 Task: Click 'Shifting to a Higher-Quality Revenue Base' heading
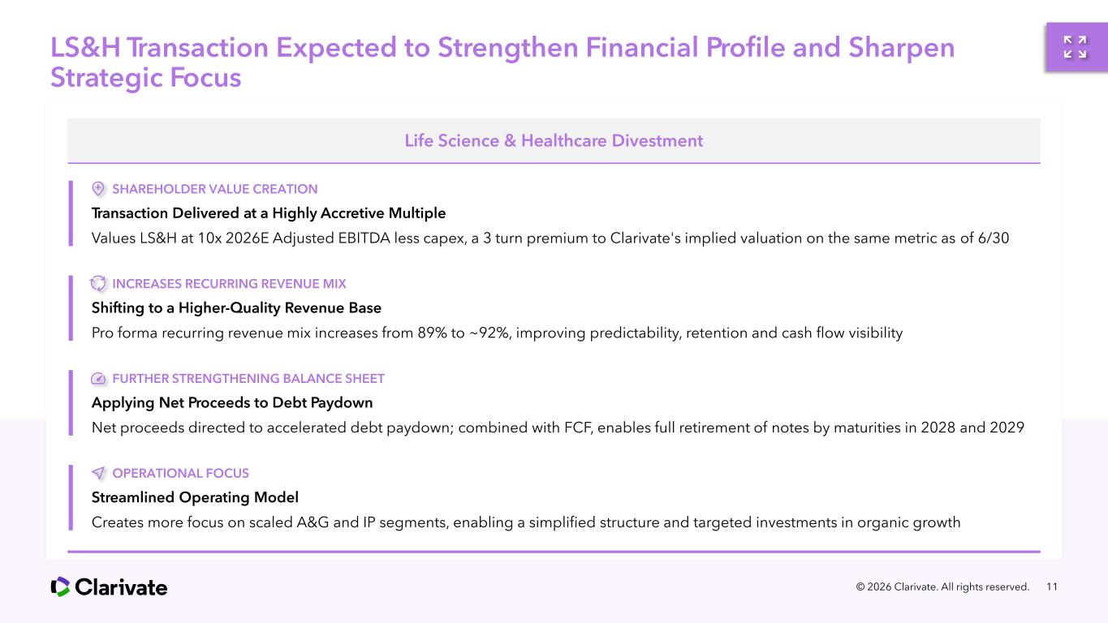pyautogui.click(x=236, y=308)
